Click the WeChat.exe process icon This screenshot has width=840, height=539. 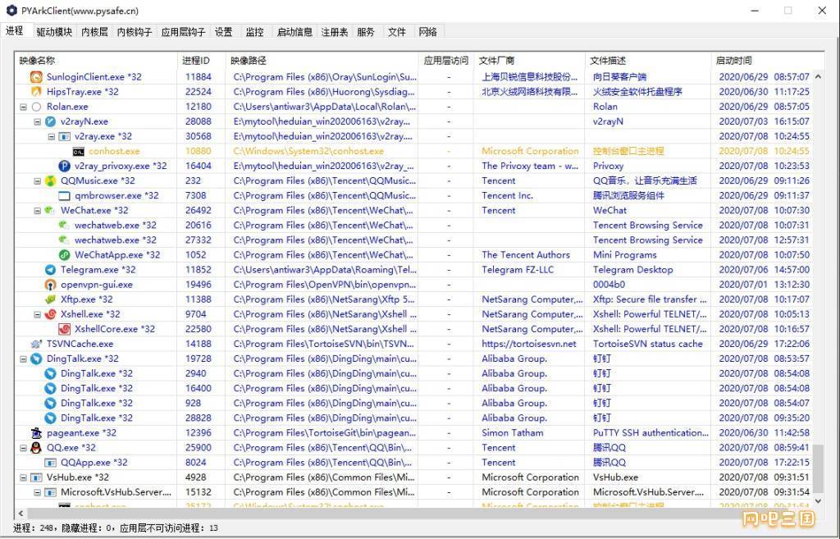coord(50,211)
